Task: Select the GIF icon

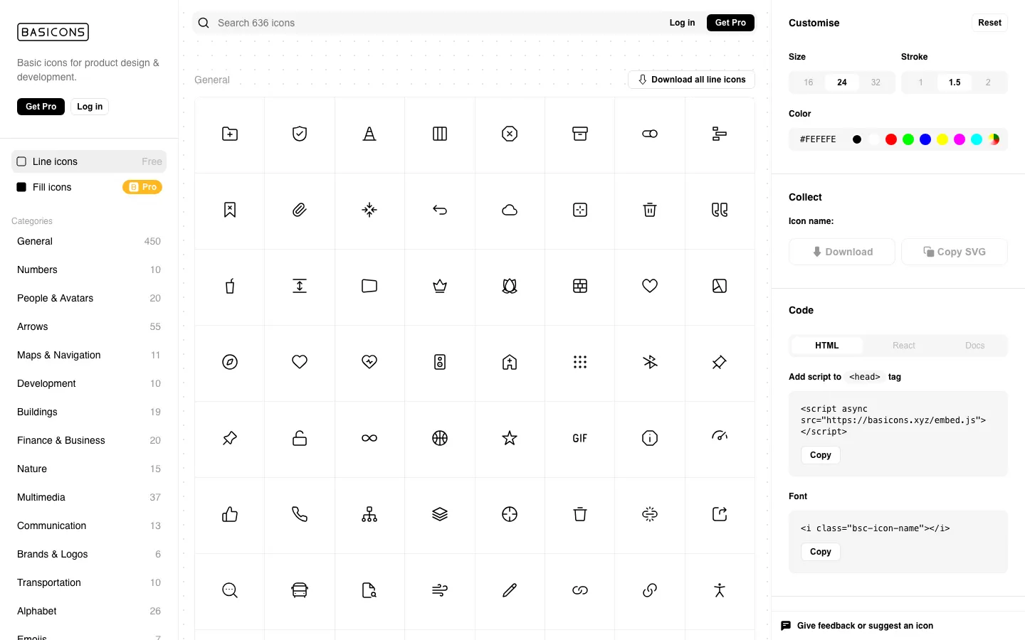Action: point(580,438)
